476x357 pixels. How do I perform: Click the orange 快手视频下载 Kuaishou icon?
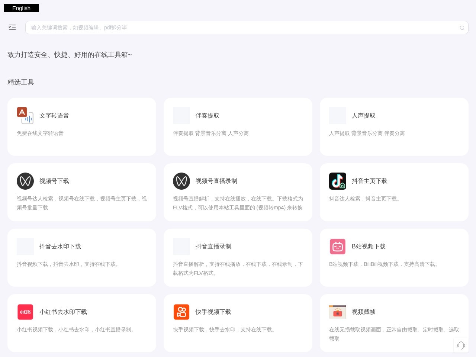pyautogui.click(x=181, y=312)
